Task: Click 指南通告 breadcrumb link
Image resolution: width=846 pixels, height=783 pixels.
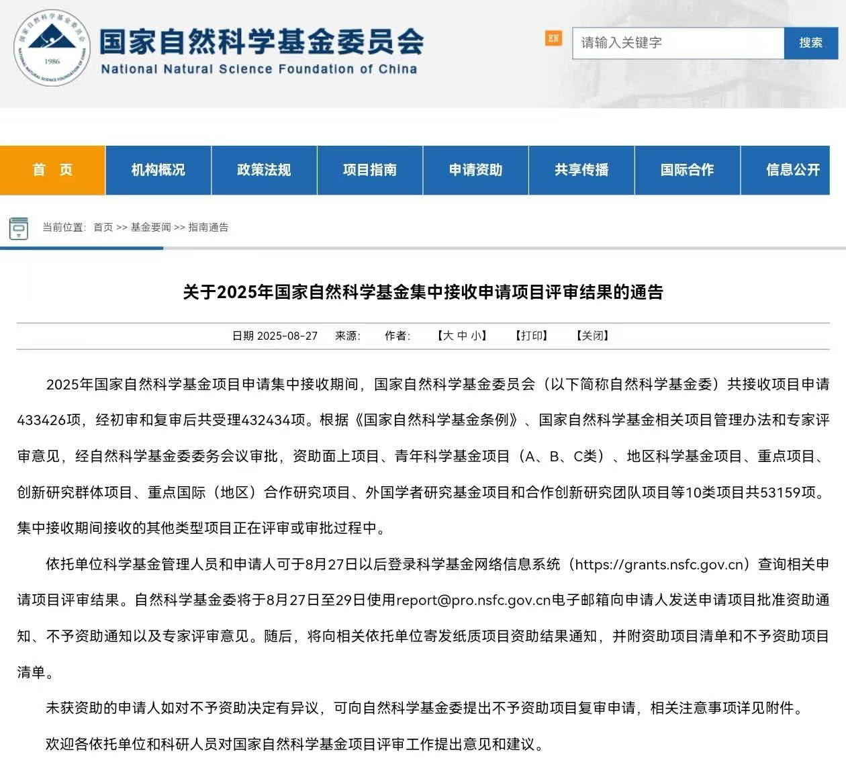Action: click(208, 228)
